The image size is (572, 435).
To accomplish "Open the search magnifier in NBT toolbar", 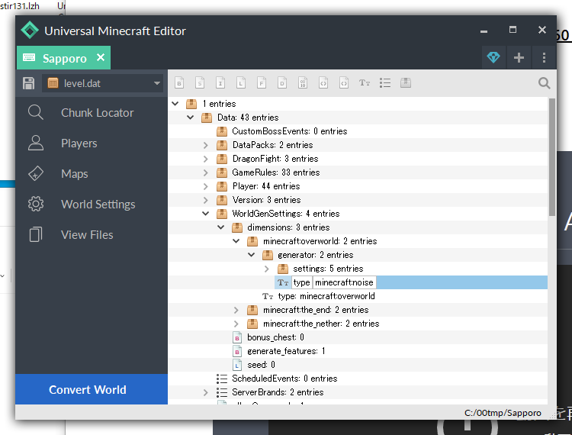I will tap(544, 82).
